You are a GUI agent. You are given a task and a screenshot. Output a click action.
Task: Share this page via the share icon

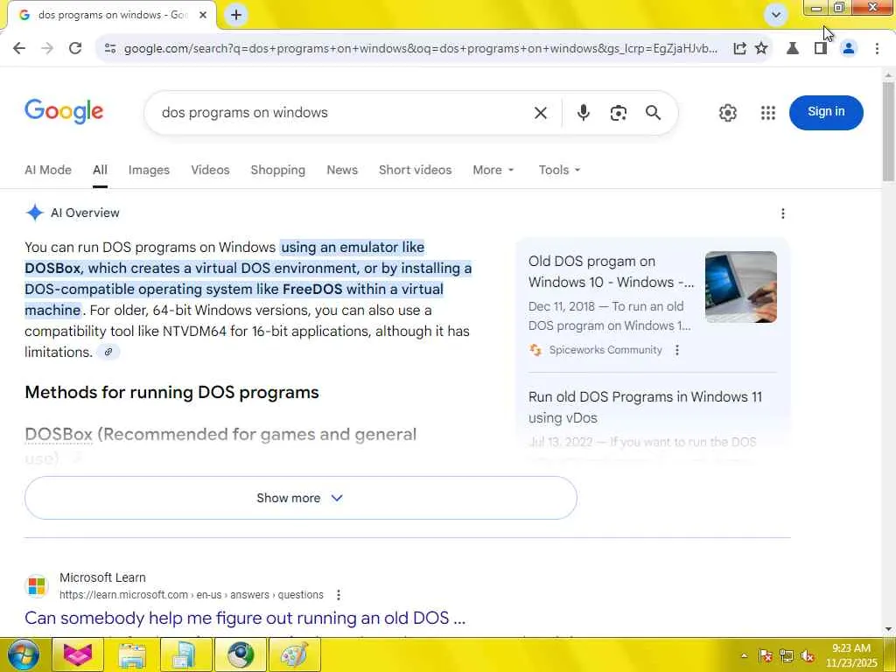pos(739,49)
